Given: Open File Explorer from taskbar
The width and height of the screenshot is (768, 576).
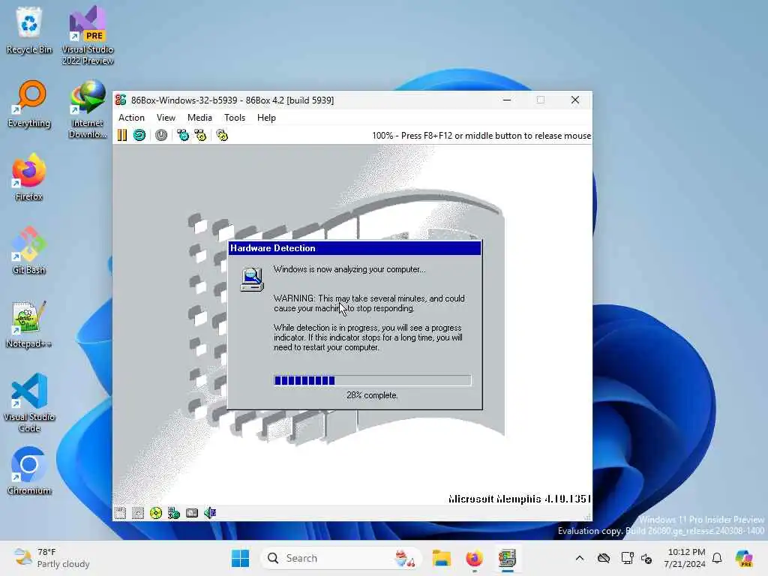Looking at the screenshot, I should pos(441,558).
